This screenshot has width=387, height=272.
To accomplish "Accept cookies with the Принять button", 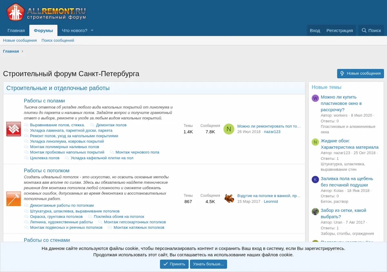I will (174, 264).
